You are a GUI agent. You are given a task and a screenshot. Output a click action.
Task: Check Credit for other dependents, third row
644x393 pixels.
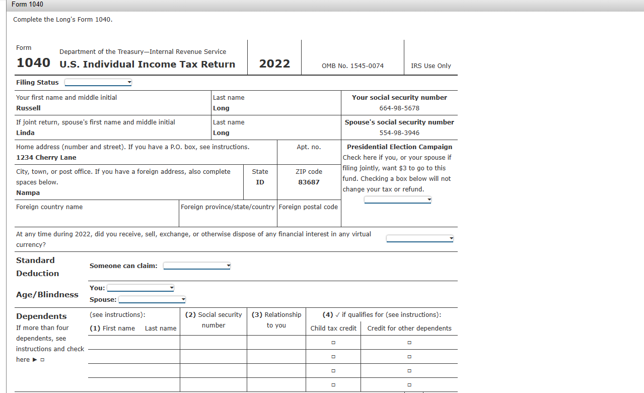tap(409, 371)
